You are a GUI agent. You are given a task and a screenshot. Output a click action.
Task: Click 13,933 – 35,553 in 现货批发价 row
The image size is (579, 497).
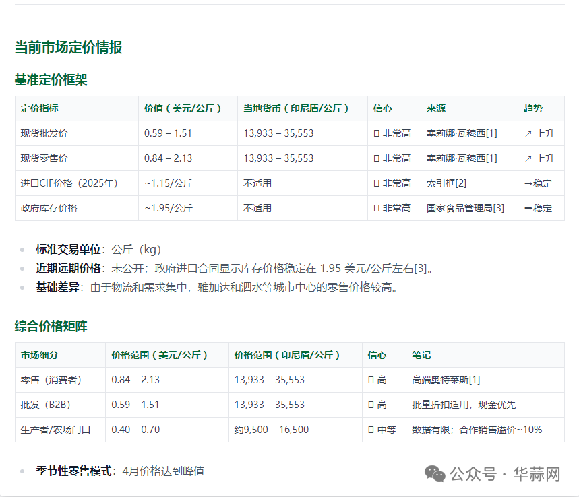pyautogui.click(x=278, y=133)
